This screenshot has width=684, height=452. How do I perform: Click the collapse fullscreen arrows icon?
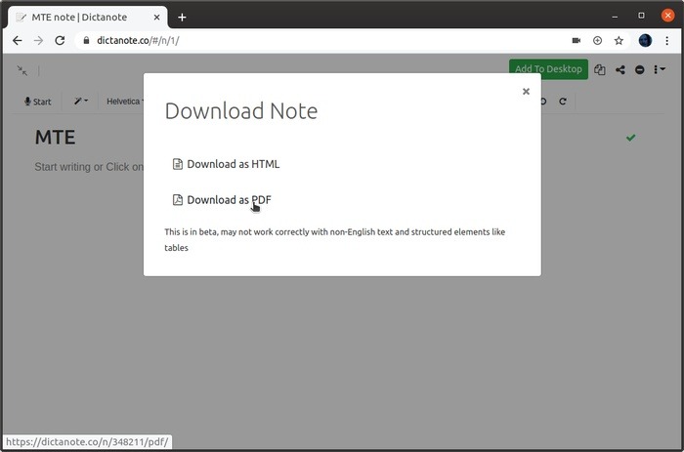pyautogui.click(x=22, y=70)
